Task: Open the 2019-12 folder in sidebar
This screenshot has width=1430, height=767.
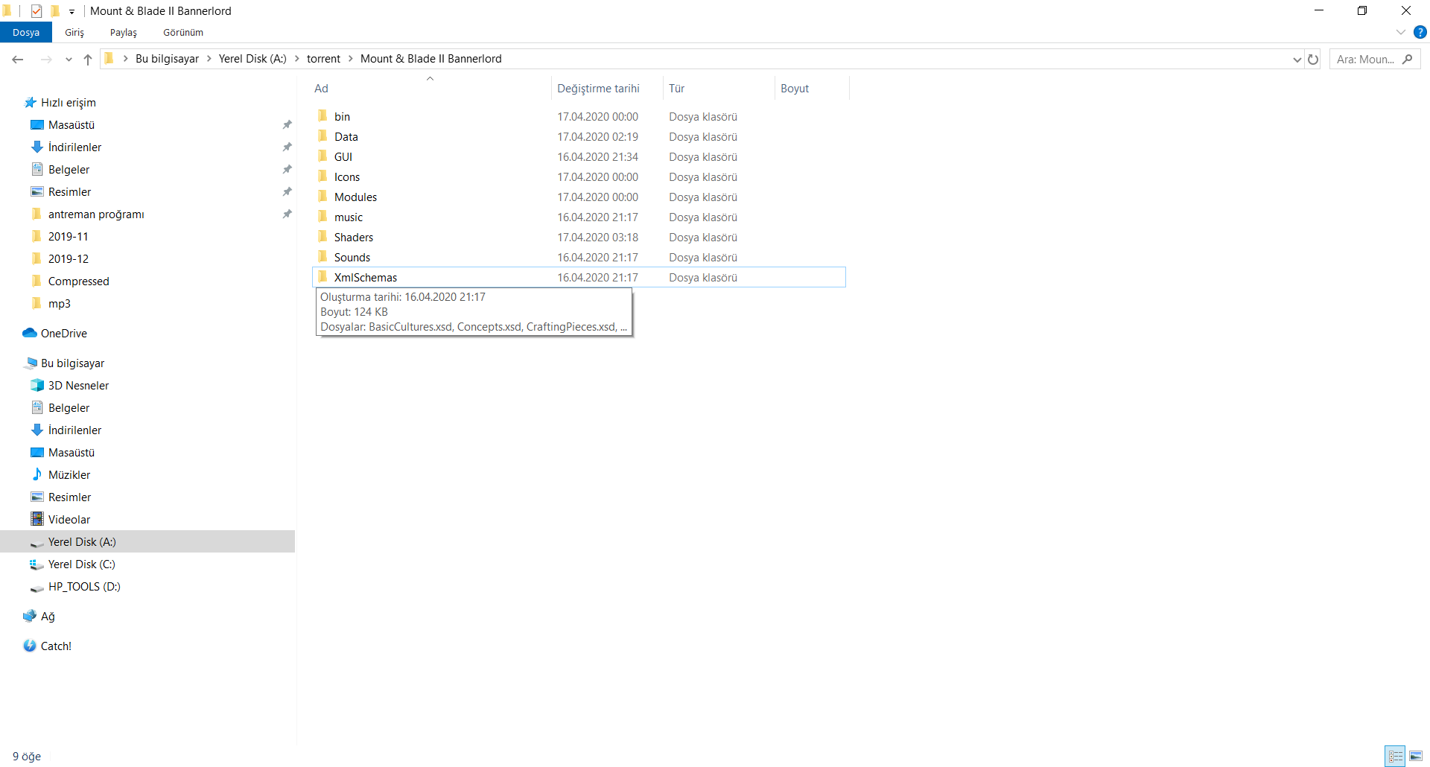Action: click(x=68, y=259)
